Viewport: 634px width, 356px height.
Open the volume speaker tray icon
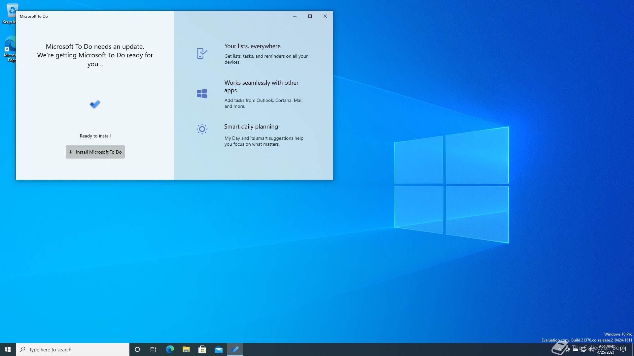click(591, 349)
